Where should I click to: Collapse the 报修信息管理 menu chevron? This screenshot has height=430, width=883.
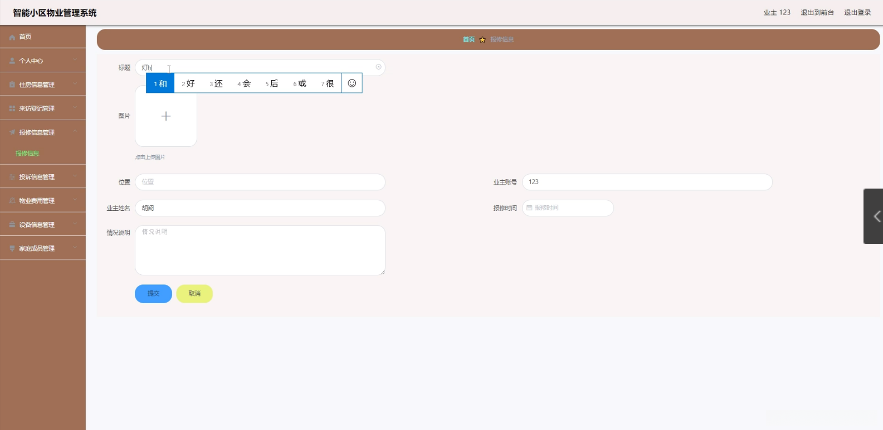coord(75,132)
